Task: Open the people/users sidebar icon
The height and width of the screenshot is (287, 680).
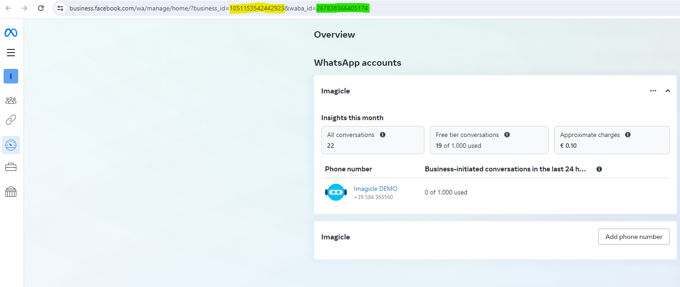Action: 11,100
